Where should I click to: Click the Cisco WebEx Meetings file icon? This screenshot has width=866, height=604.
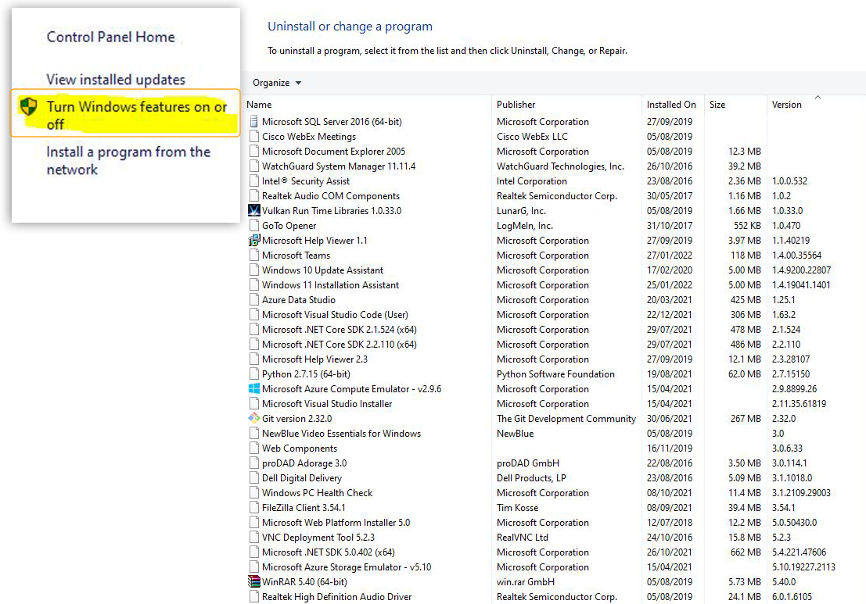click(253, 136)
